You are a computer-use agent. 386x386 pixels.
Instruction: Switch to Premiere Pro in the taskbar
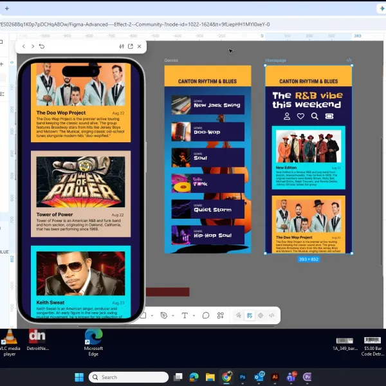point(308,377)
